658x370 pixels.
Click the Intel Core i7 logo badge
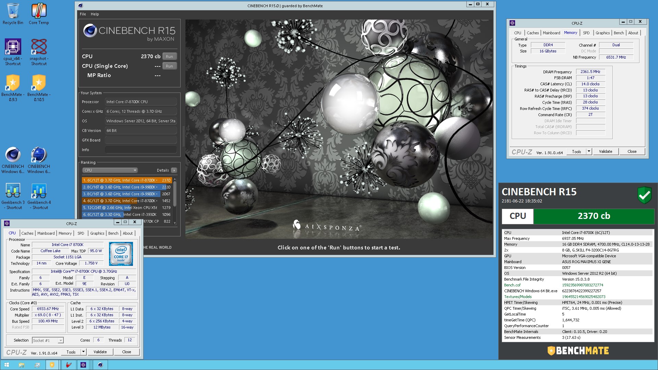click(121, 254)
